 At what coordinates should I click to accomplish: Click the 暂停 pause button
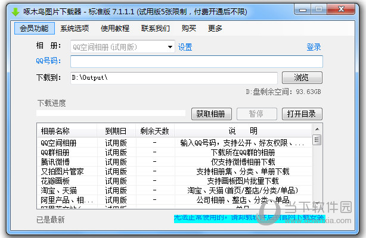click(257, 114)
